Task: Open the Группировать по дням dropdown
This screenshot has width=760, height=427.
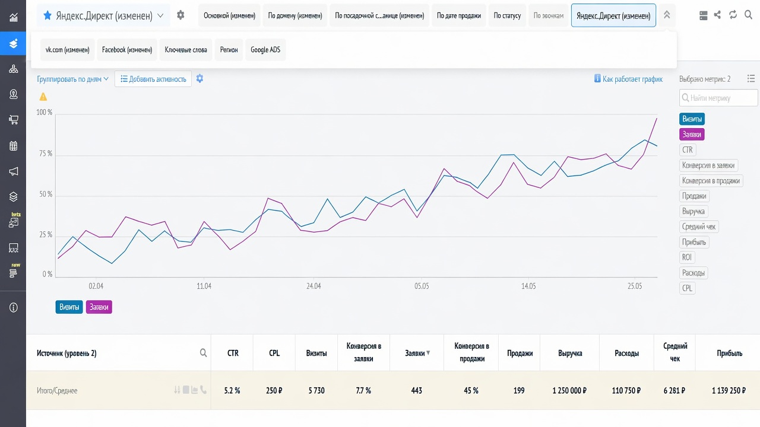Action: [72, 79]
